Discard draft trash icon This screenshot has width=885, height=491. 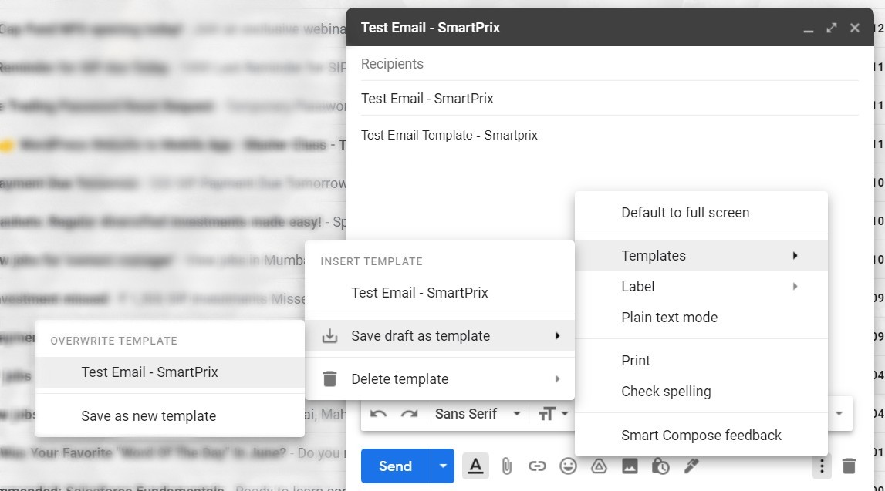coord(849,466)
